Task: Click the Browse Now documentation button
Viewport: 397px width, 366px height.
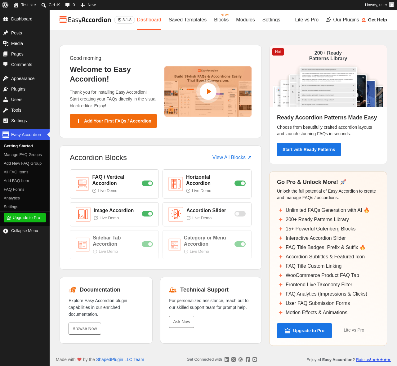Action: click(85, 329)
